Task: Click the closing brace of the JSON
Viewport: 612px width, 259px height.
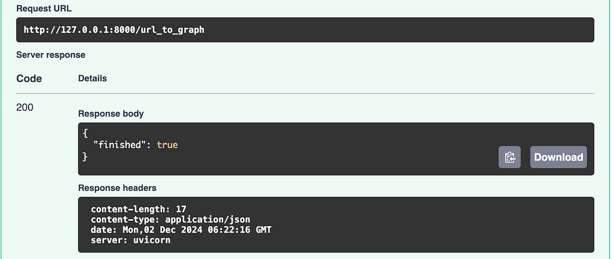Action: [x=85, y=157]
